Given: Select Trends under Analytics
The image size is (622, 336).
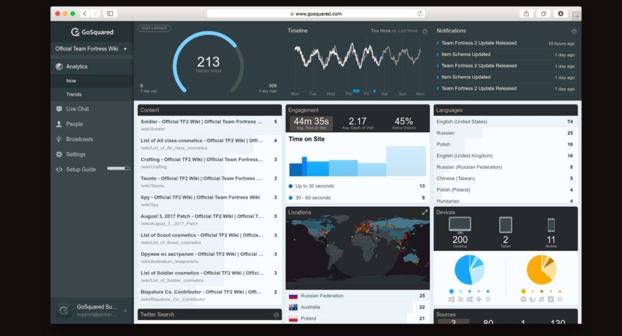Looking at the screenshot, I should (74, 94).
